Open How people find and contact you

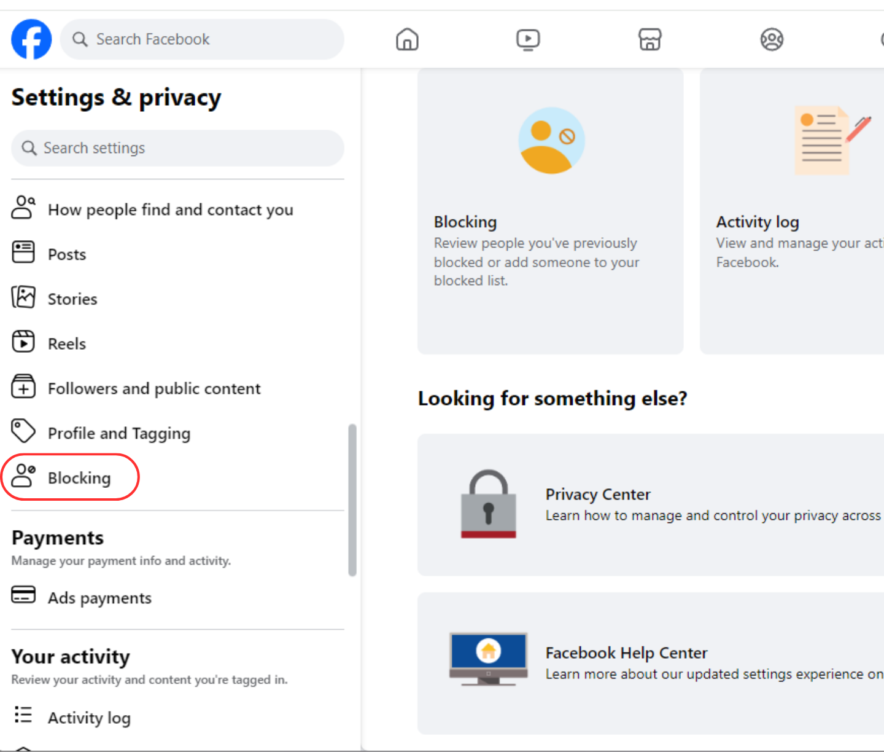click(170, 210)
